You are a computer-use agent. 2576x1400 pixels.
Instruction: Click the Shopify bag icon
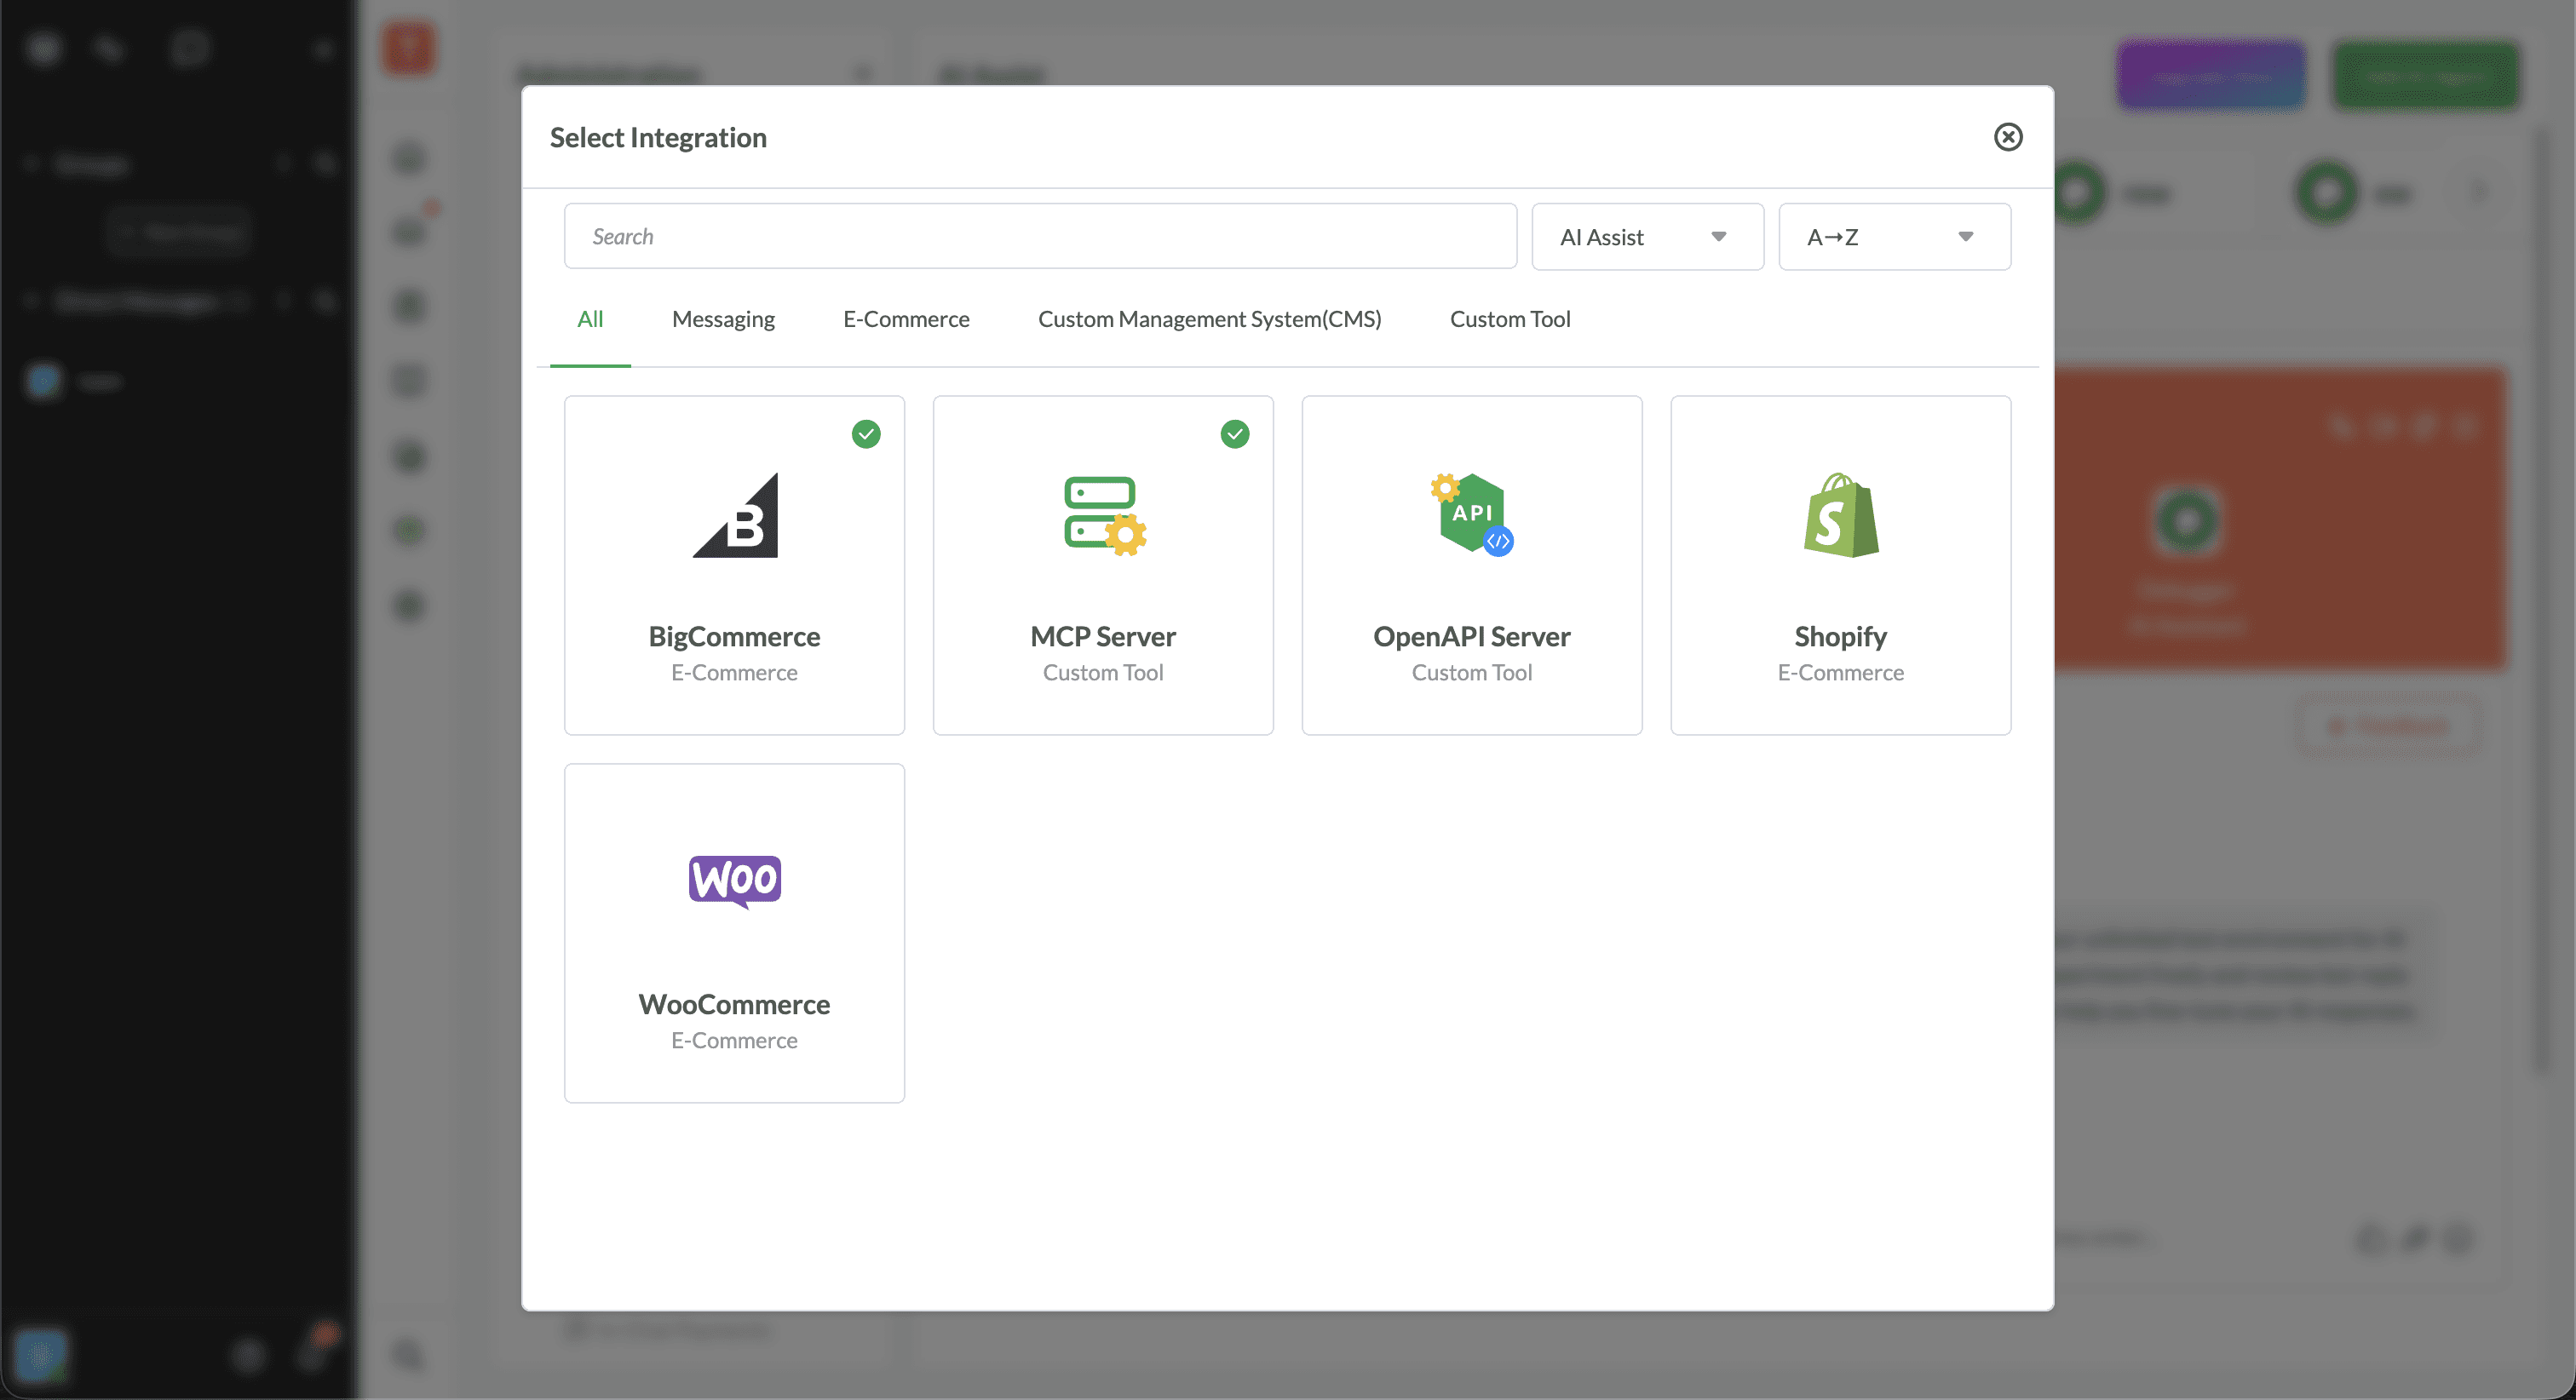point(1840,516)
